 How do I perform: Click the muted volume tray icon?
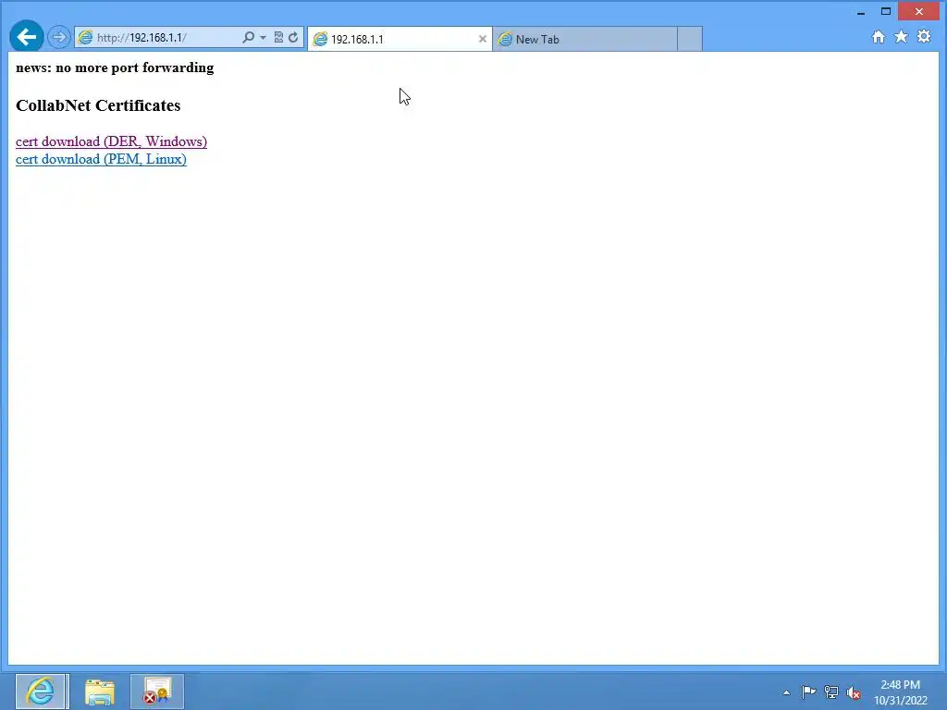point(854,693)
